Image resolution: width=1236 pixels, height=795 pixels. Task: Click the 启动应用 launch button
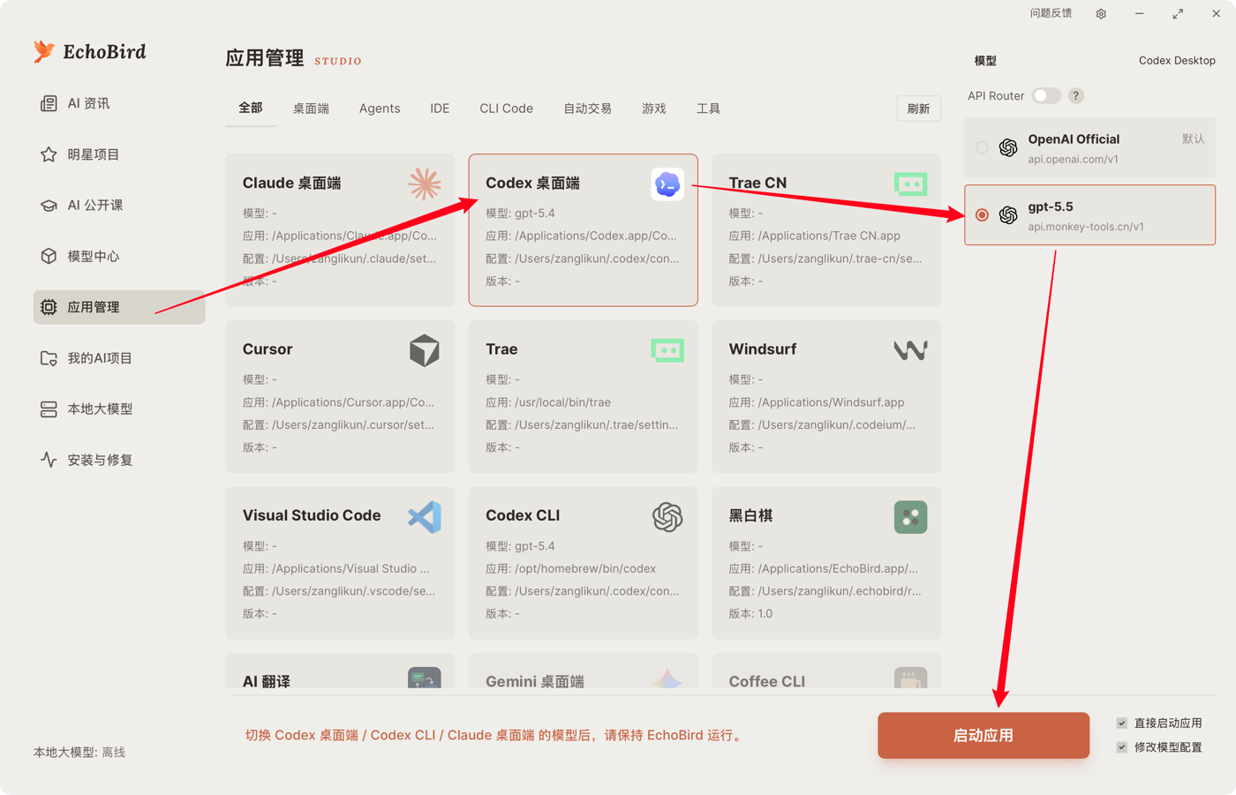pos(984,735)
